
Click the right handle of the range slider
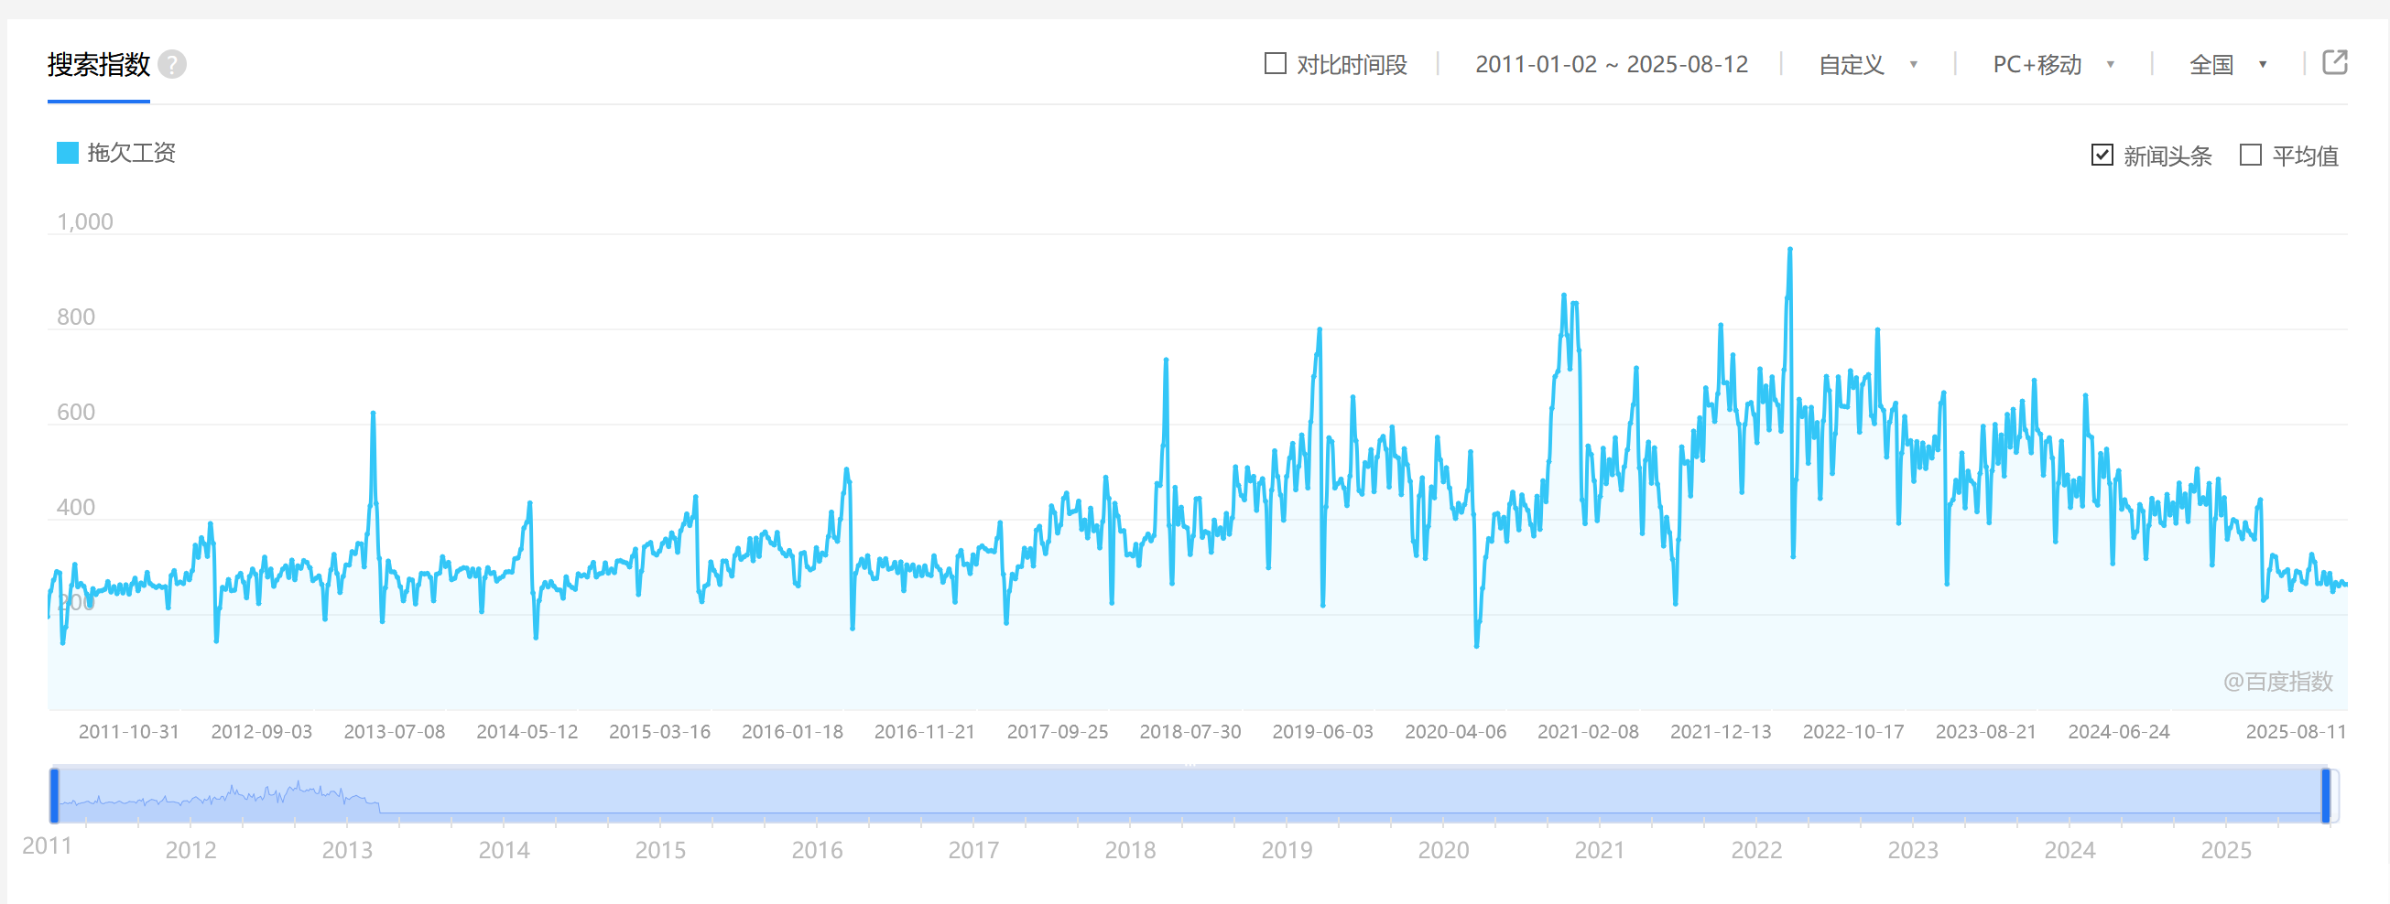click(x=2326, y=794)
